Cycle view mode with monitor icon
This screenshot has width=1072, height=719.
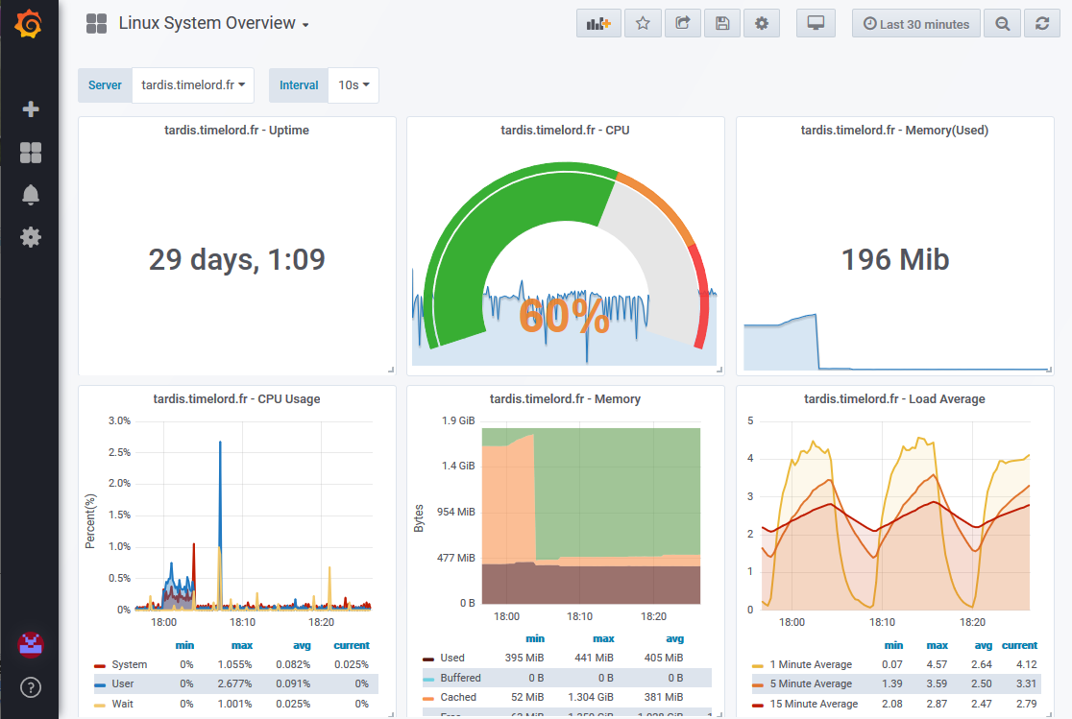816,24
